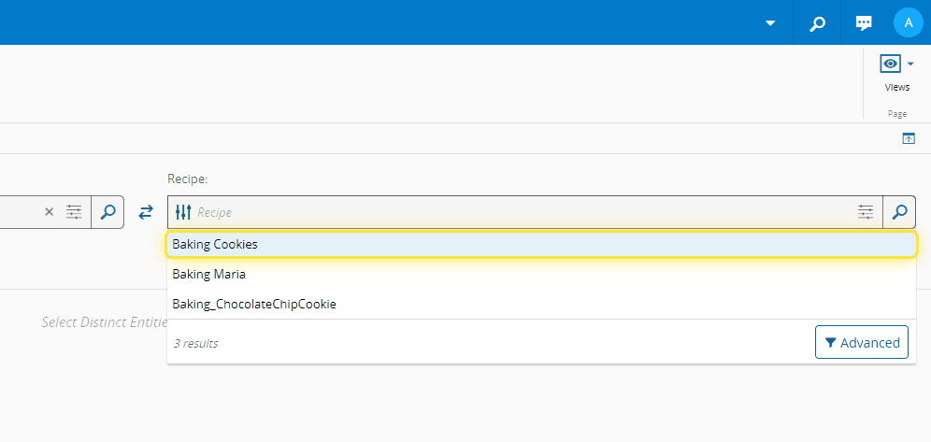Click the Views label text

[x=896, y=87]
